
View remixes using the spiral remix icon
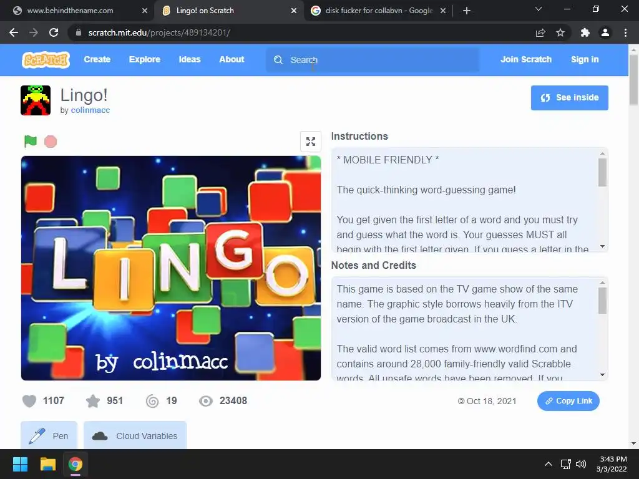(x=152, y=401)
